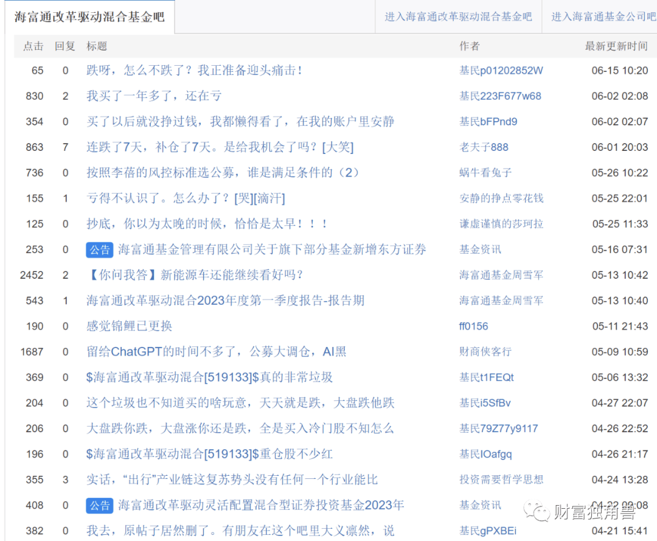Image resolution: width=657 pixels, height=541 pixels.
Task: Click the view count 1687
Action: (x=32, y=352)
